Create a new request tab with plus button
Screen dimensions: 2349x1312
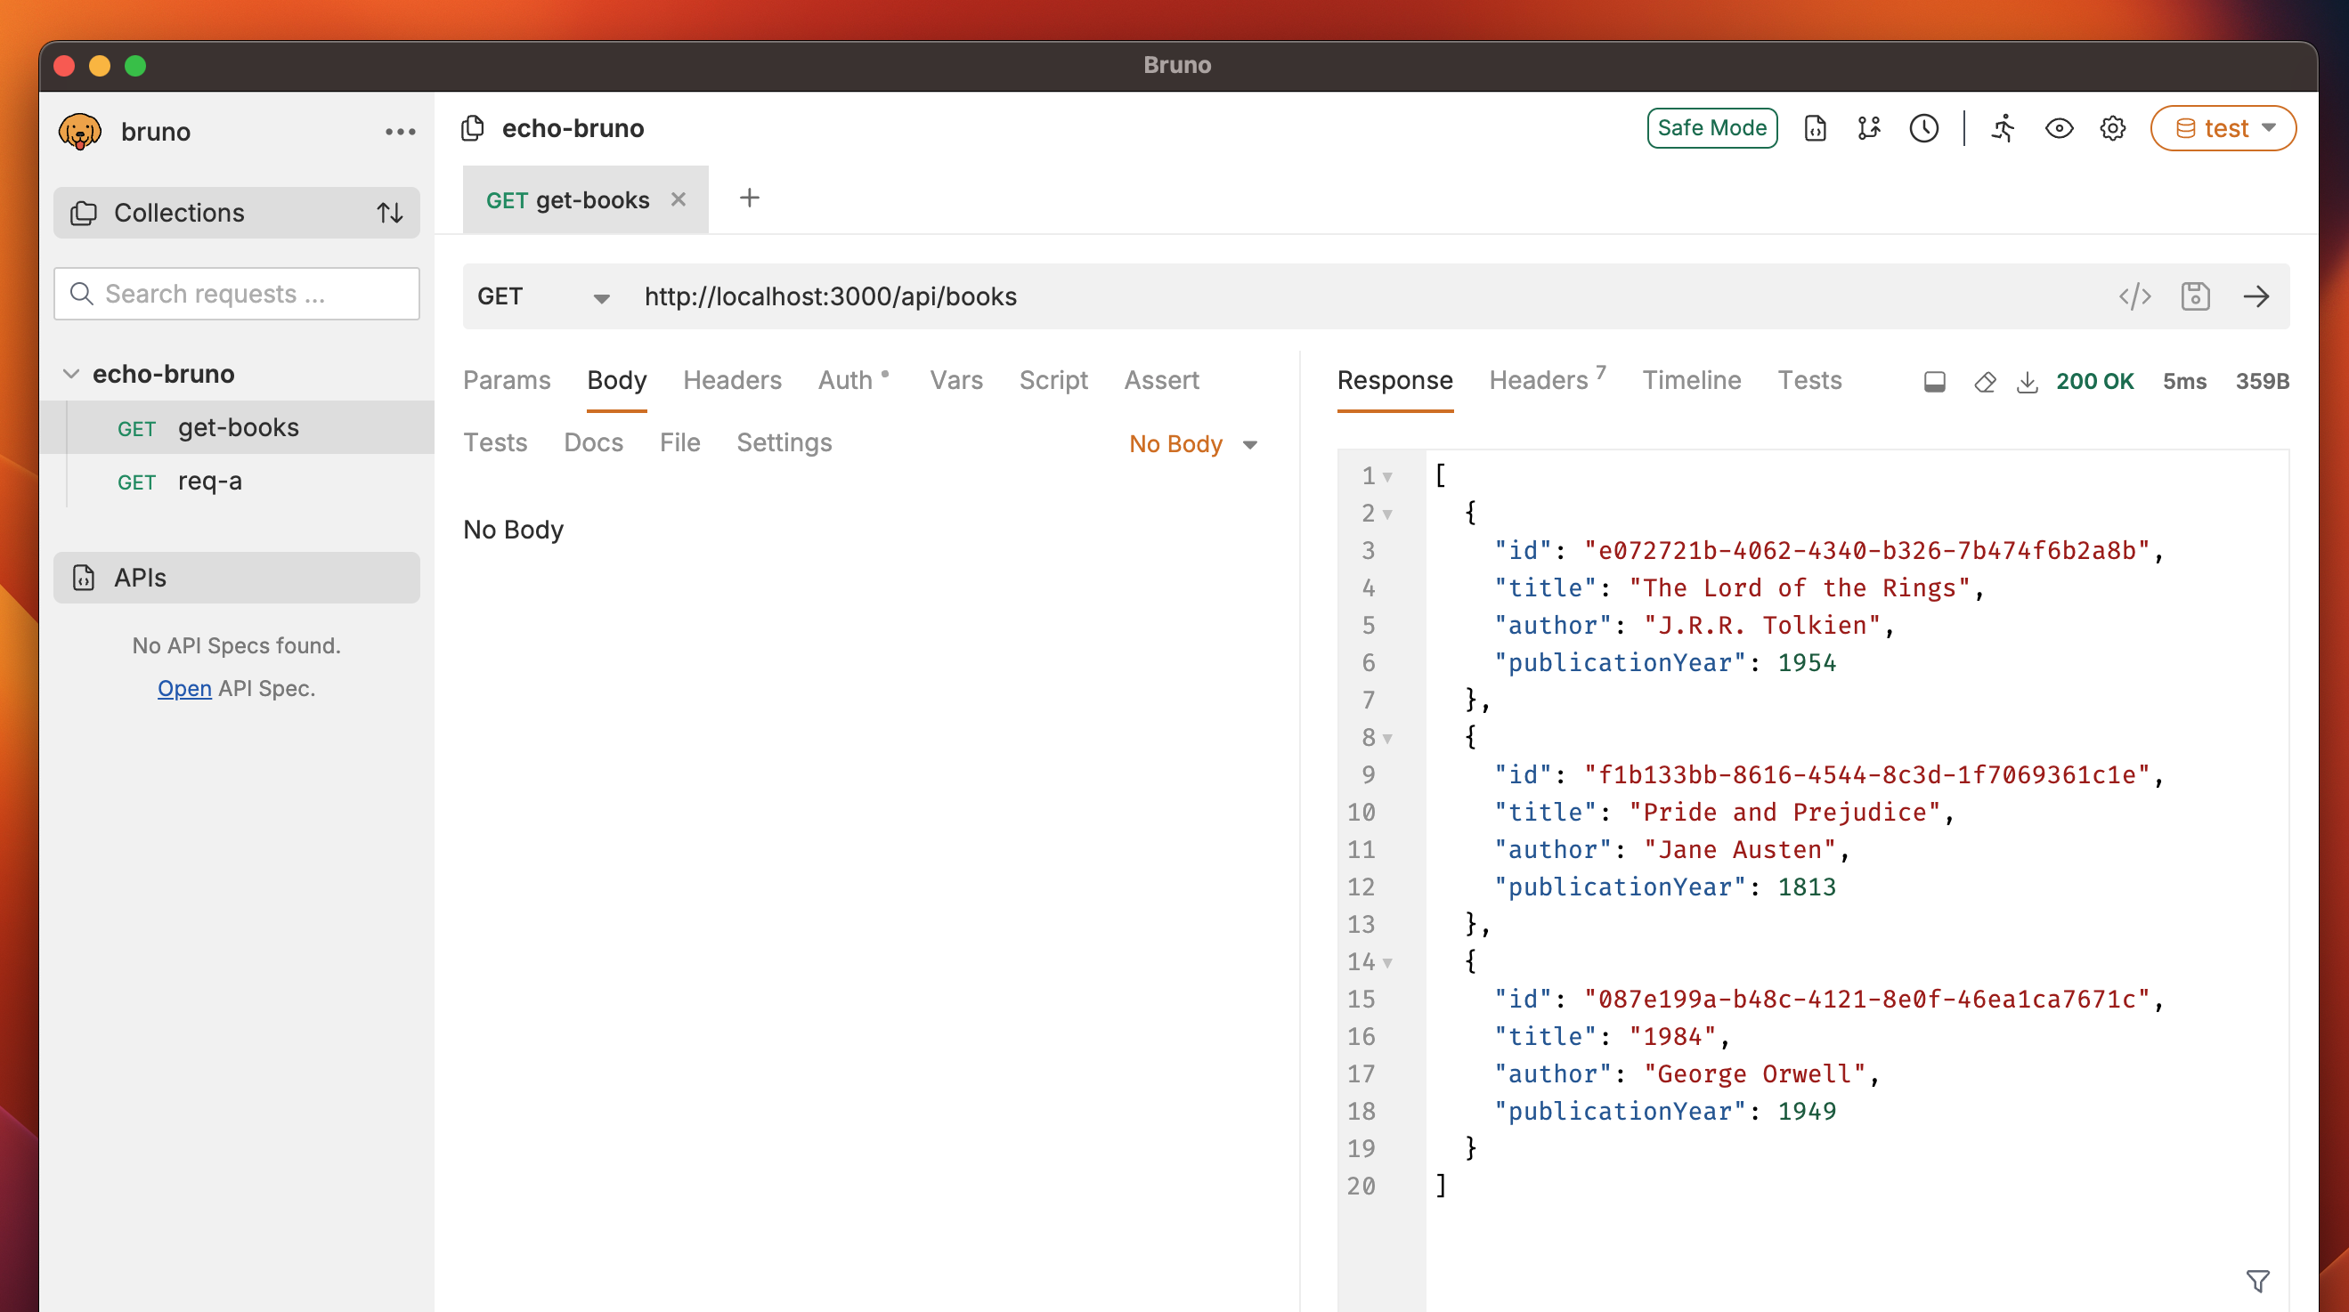point(750,198)
